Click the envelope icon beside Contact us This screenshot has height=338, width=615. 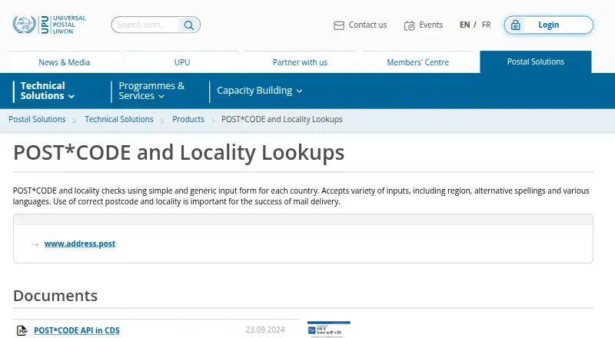tap(339, 25)
